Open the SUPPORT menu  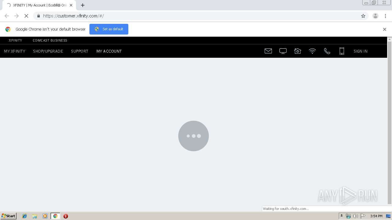(x=80, y=51)
